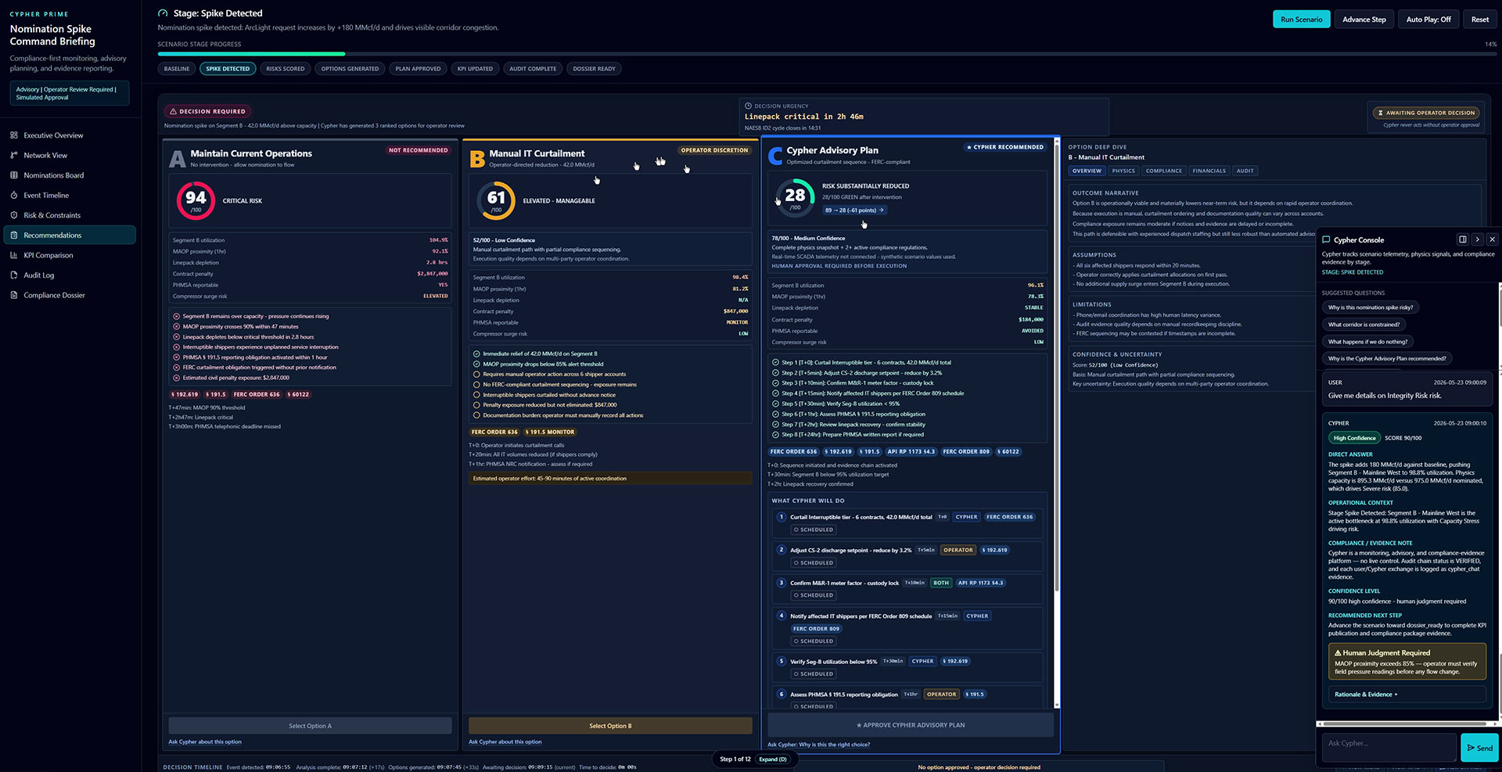Switch to the Physics deep dive tab

tap(1123, 171)
